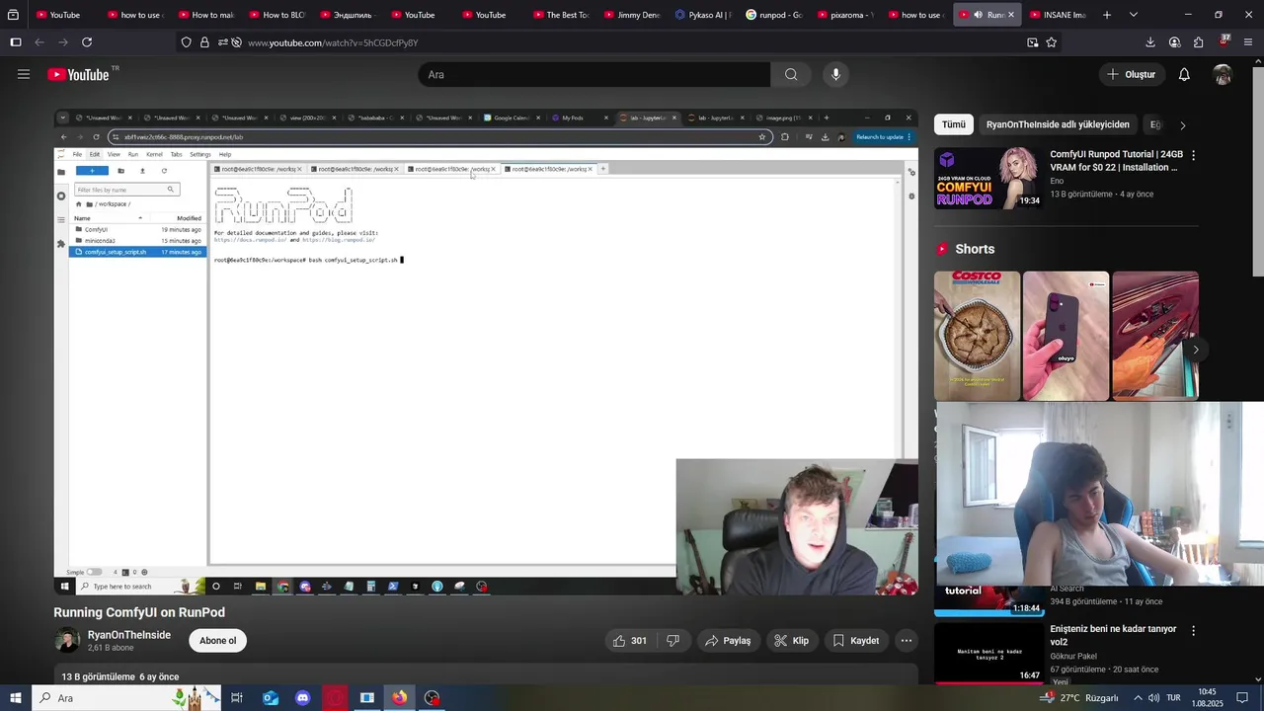The height and width of the screenshot is (711, 1264).
Task: Open the car door Short
Action: (x=1154, y=336)
